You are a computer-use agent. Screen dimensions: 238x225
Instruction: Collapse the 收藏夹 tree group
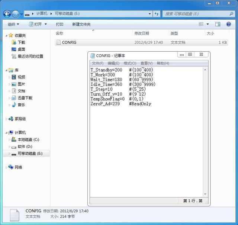coord(6,36)
